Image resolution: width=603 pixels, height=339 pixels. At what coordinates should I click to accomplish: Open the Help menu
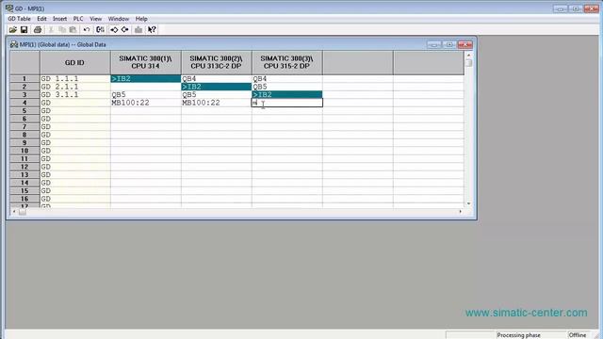pos(141,19)
